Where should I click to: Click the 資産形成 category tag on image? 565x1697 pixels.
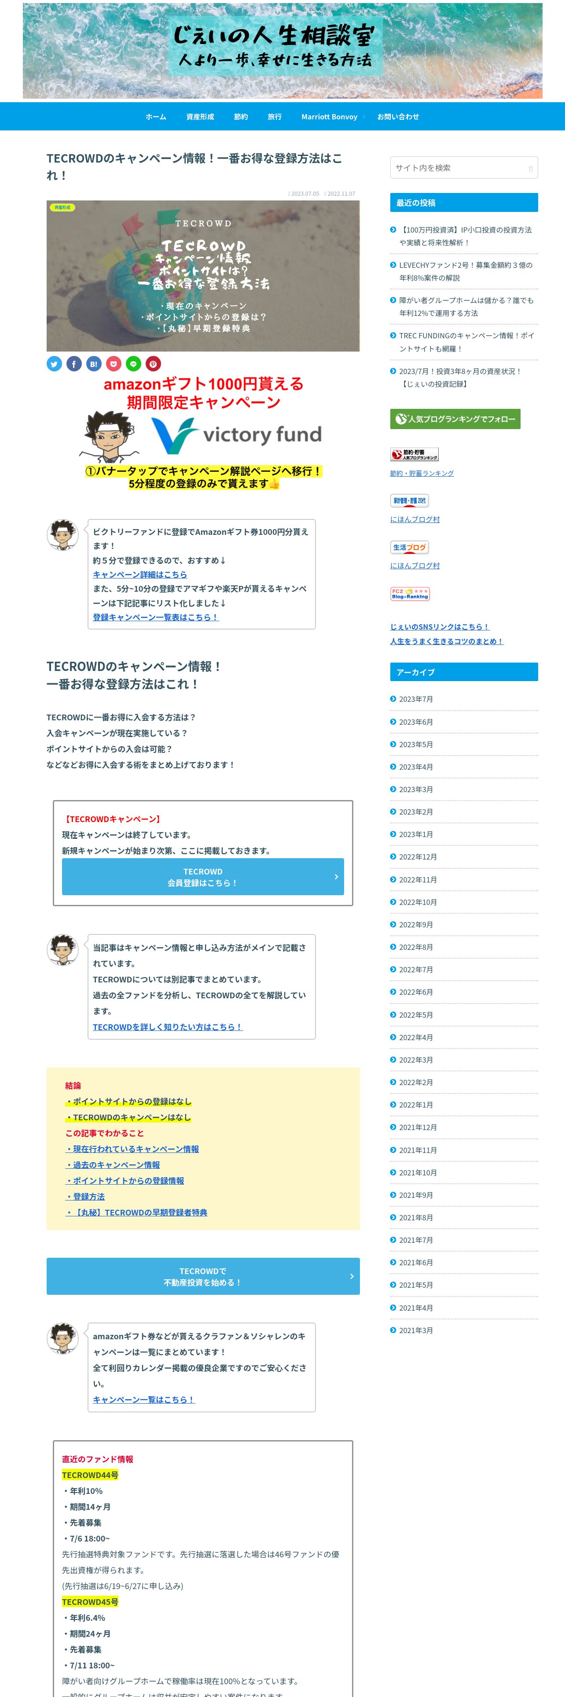click(x=62, y=207)
